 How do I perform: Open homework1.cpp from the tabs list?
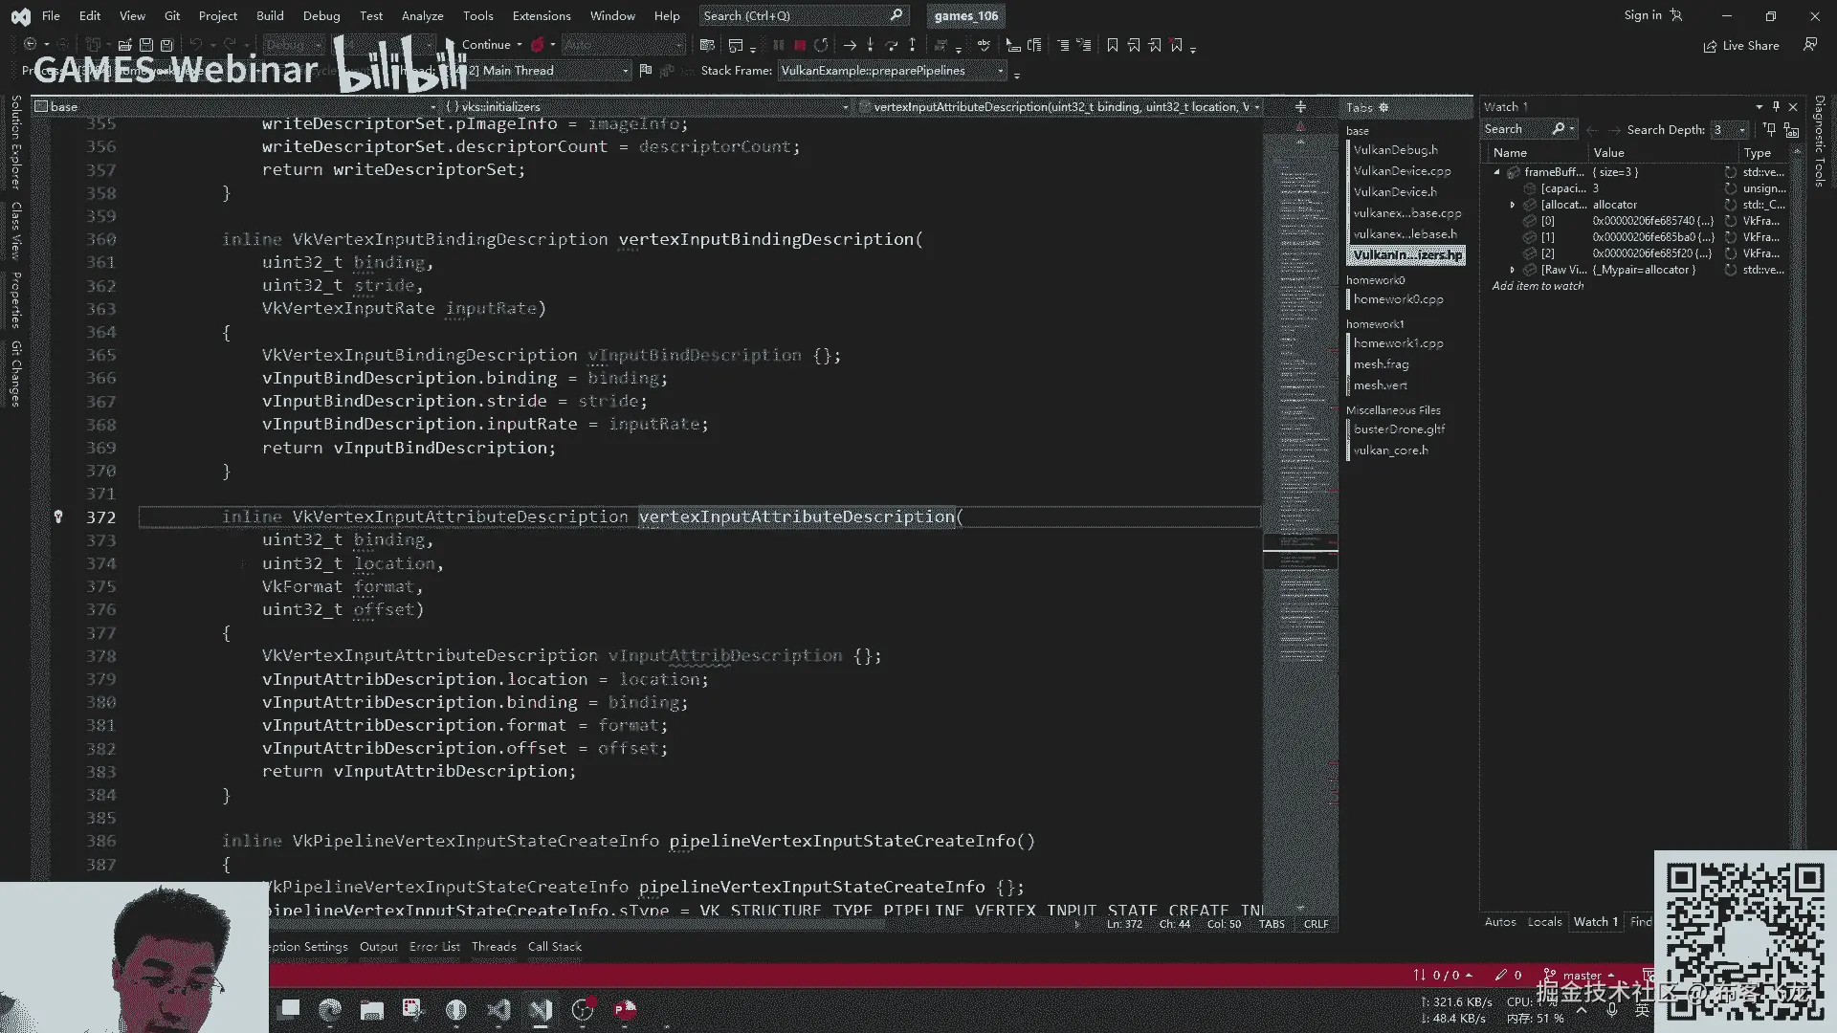[x=1398, y=343]
